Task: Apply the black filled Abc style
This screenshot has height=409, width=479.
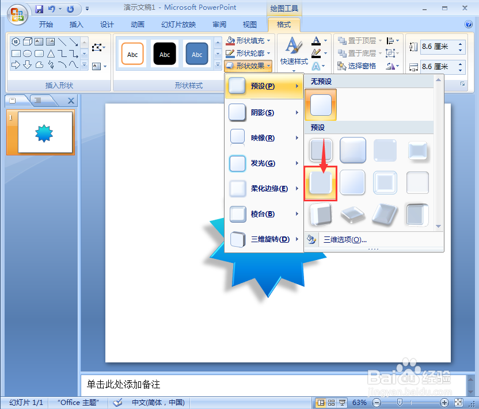Action: point(165,54)
